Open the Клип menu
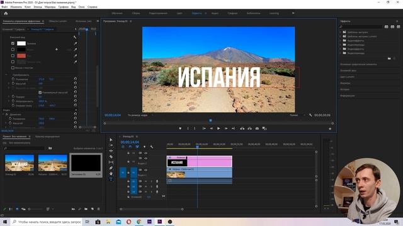 tap(28, 7)
